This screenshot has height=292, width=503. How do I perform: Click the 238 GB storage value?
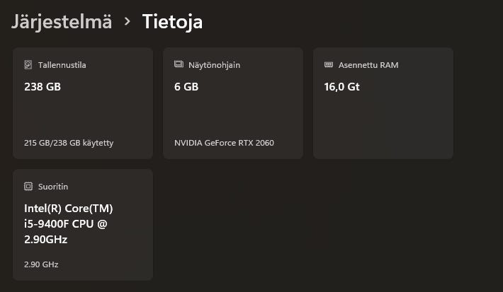click(43, 87)
